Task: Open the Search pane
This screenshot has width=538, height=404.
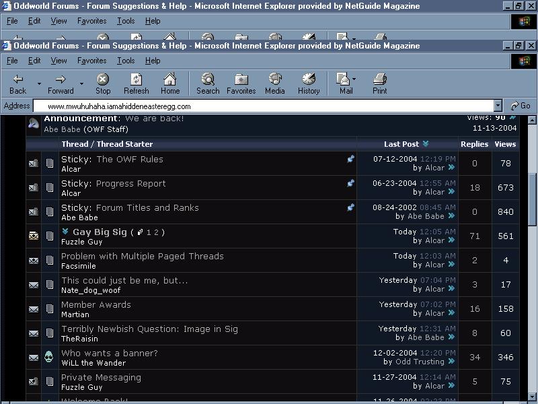Action: click(x=208, y=83)
